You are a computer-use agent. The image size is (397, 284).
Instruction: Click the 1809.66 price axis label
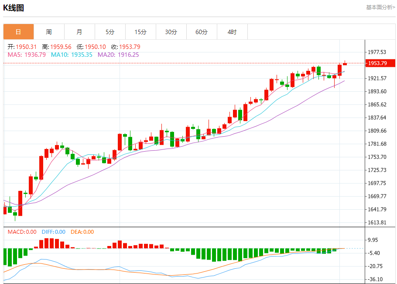click(x=377, y=131)
